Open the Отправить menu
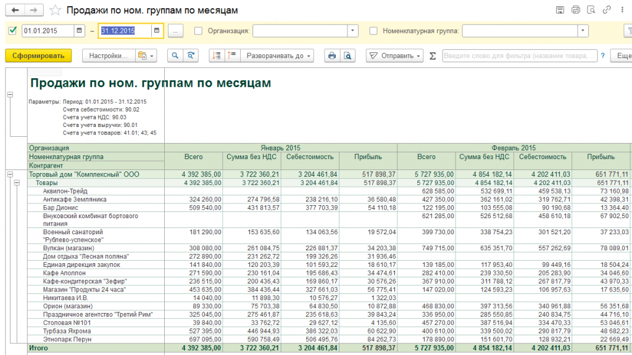Viewport: 632px width, 355px height. 395,55
